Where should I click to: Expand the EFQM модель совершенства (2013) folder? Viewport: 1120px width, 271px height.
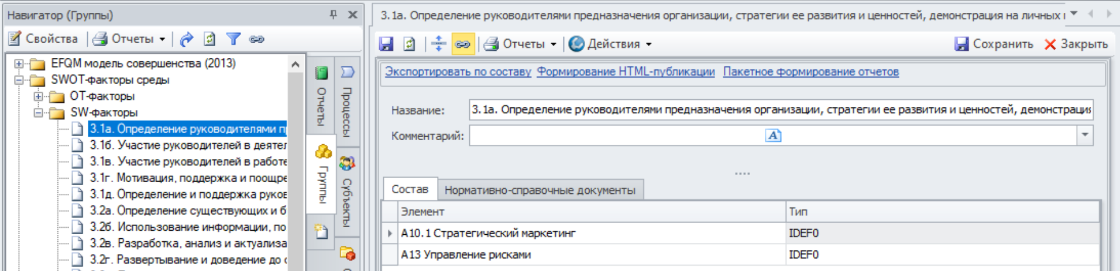point(19,64)
